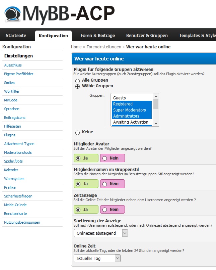Open Foreneinstellungen breadcrumb link
This screenshot has width=216, height=270.
104,47
